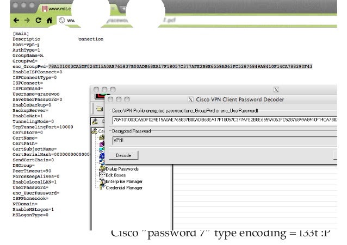This screenshot has height=245, width=347.
Task: Click the EnableLocalLAN=1 line
Action: point(34,182)
